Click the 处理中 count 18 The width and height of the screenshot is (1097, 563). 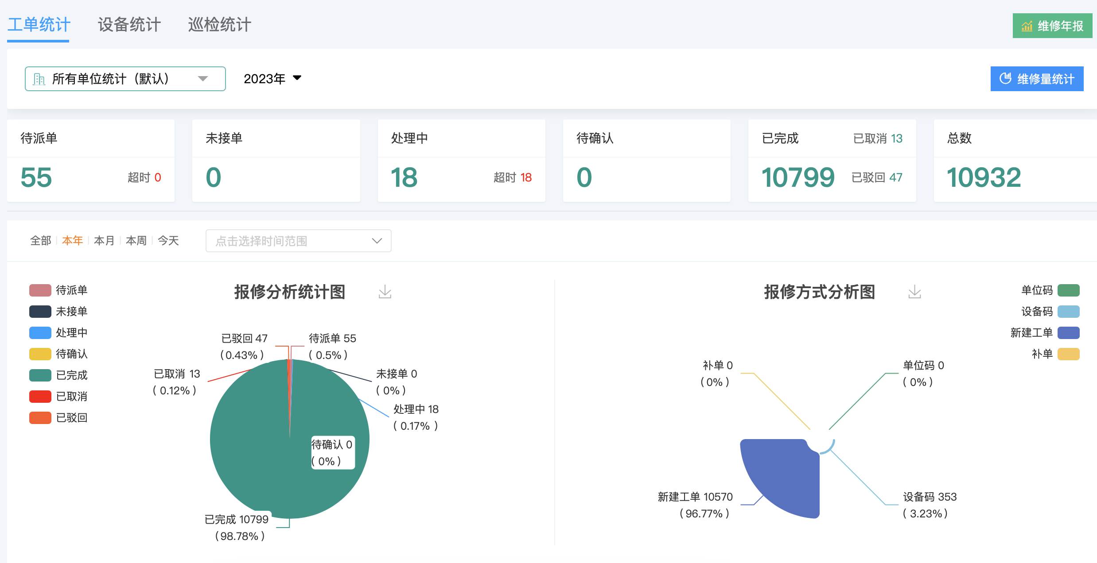(404, 177)
